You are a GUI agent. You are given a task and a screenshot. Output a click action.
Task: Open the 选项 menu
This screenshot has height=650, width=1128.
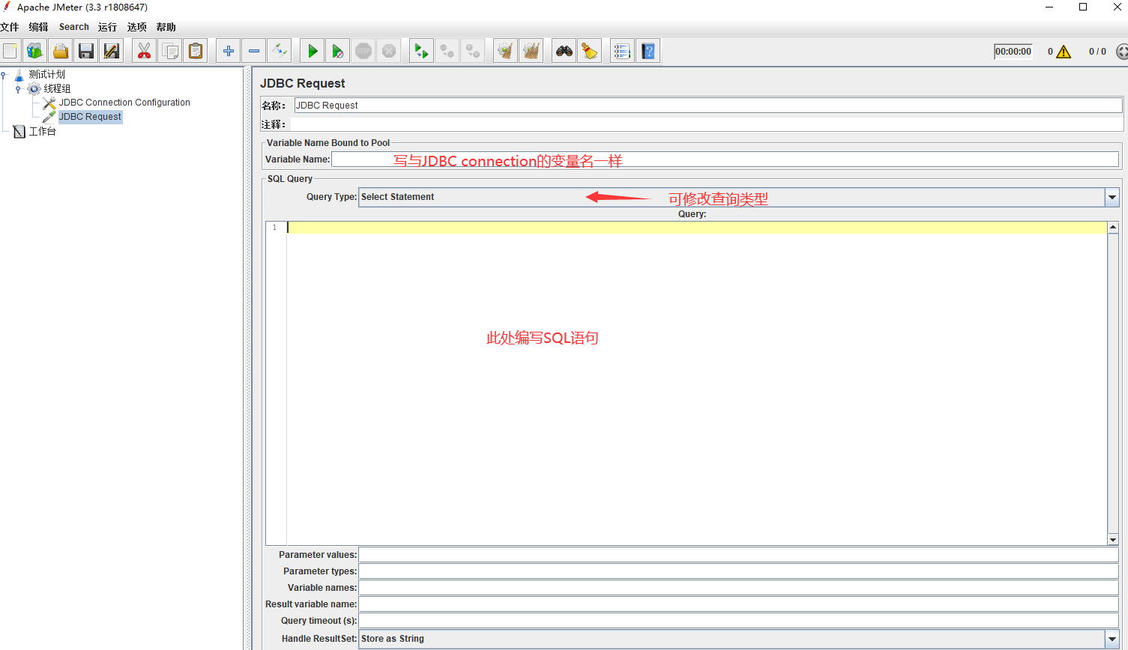coord(136,27)
